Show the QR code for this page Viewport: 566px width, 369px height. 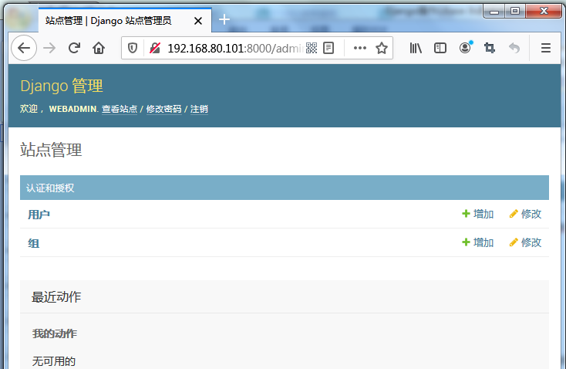(312, 48)
